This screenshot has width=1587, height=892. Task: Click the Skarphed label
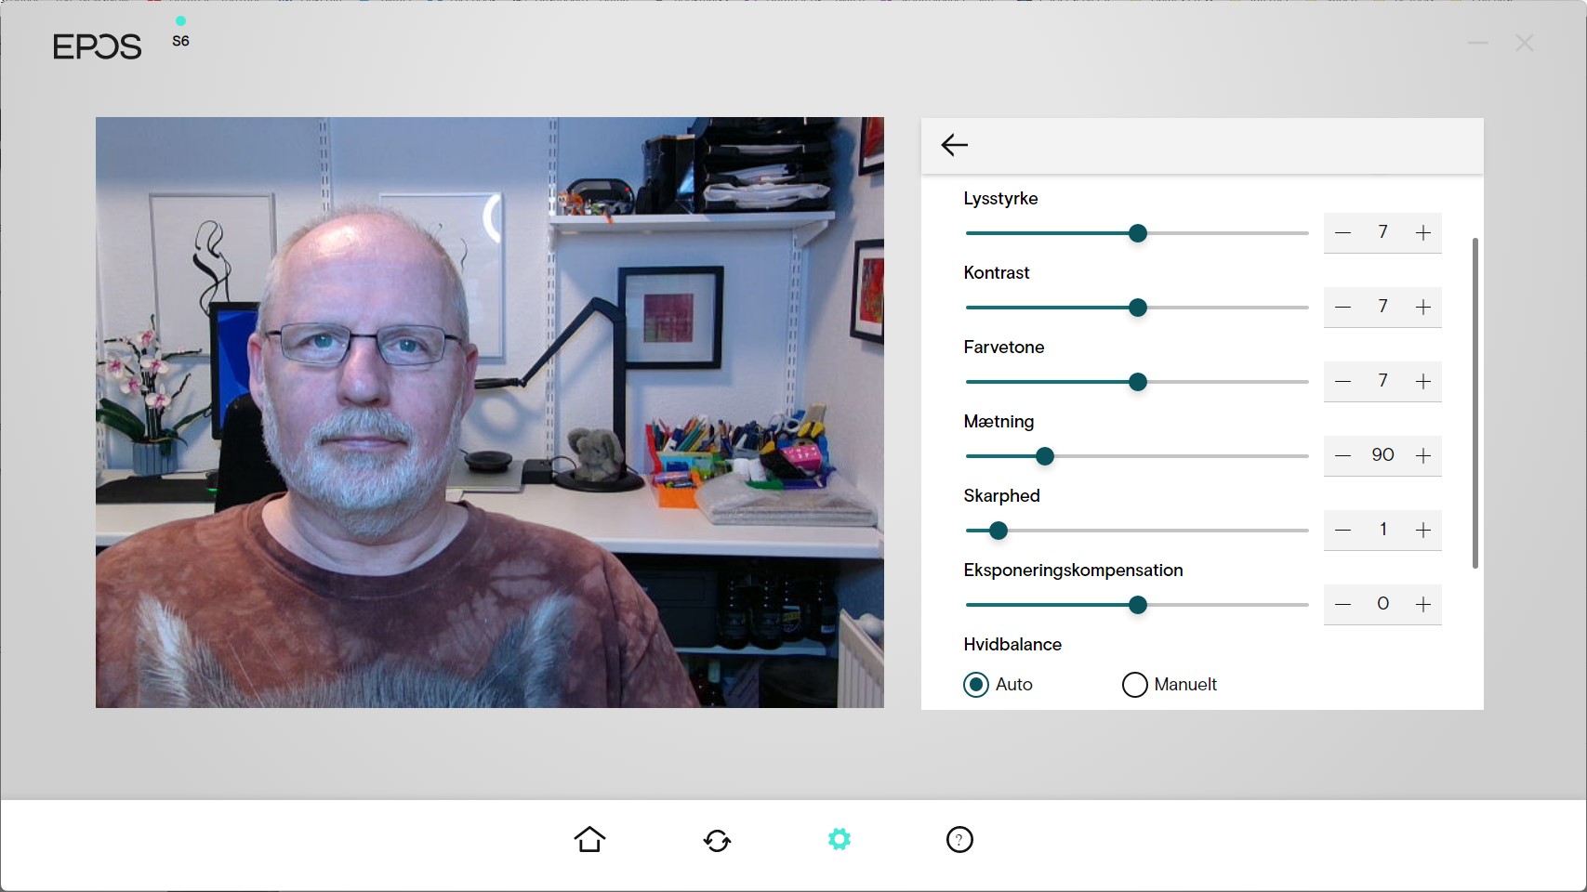click(x=1001, y=496)
